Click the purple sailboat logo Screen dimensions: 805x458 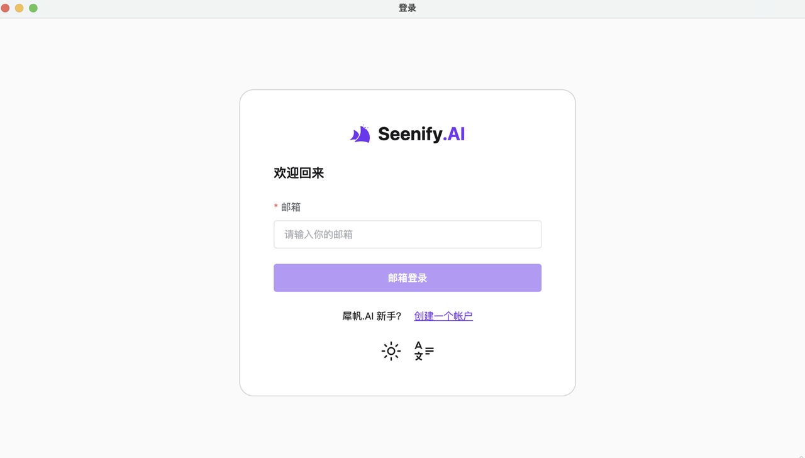coord(360,133)
